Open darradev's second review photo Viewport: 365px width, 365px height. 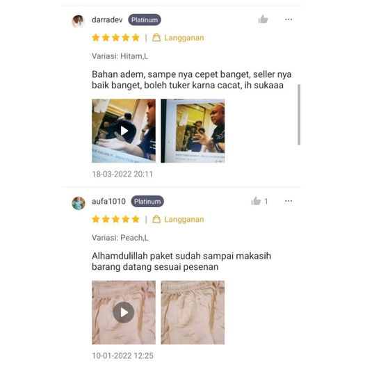[x=193, y=131]
